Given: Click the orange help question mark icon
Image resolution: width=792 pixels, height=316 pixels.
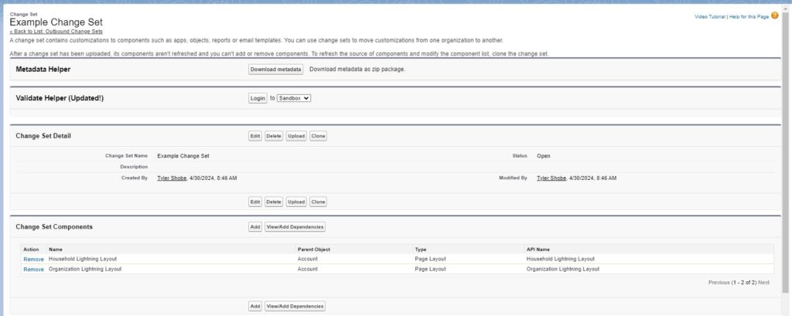Looking at the screenshot, I should pos(775,16).
